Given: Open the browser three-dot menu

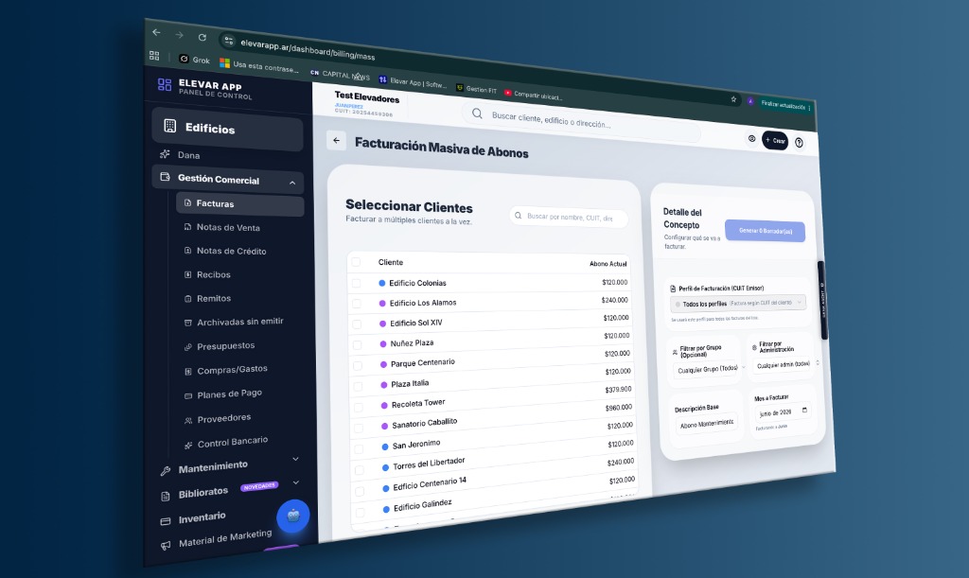Looking at the screenshot, I should (x=810, y=108).
